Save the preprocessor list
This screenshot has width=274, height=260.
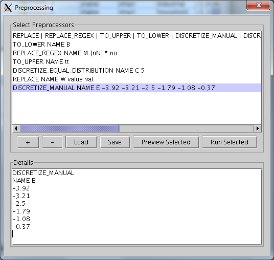point(115,142)
